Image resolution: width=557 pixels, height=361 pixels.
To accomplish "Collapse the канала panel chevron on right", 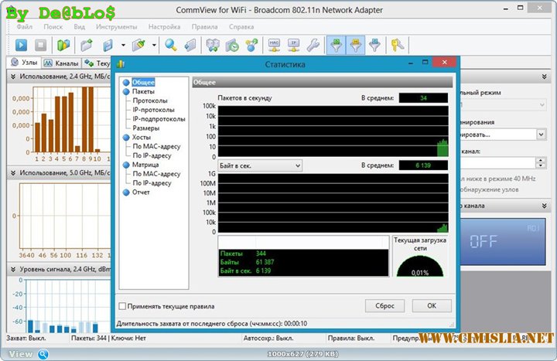I will point(544,206).
